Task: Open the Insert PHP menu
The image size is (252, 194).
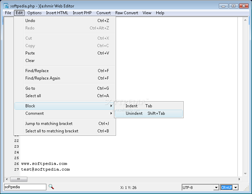Action: click(82, 13)
